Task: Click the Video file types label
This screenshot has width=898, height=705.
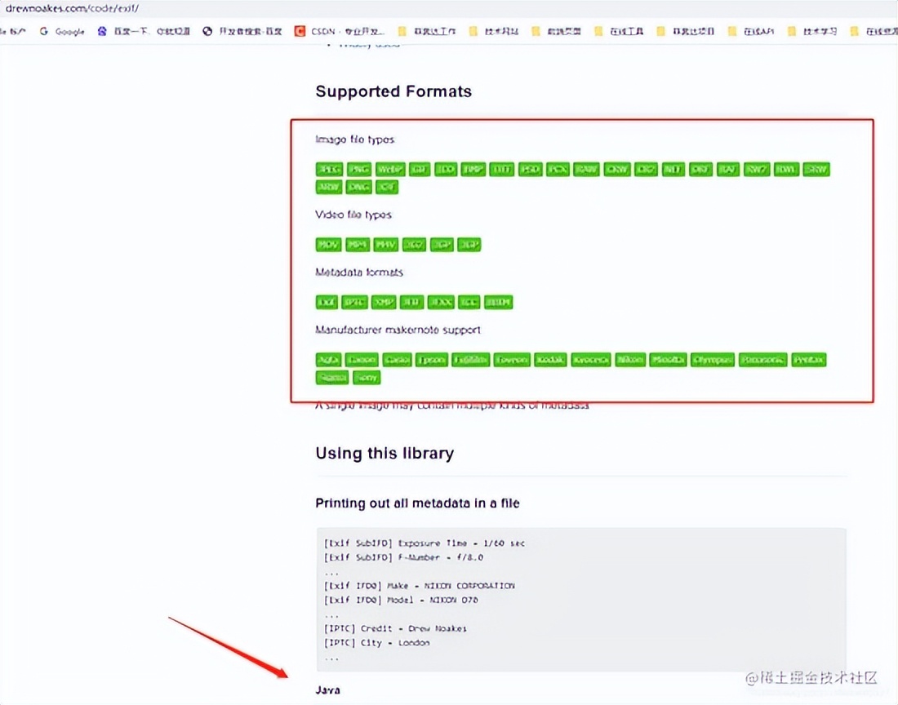Action: point(353,215)
